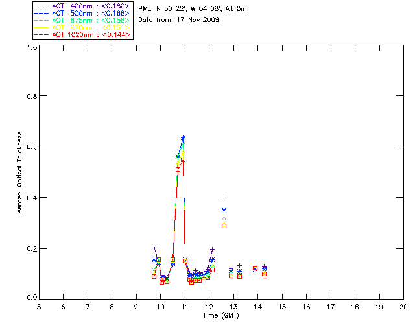Click the isolated purple plus marker near 0.4
415x332 pixels.
[x=224, y=198]
